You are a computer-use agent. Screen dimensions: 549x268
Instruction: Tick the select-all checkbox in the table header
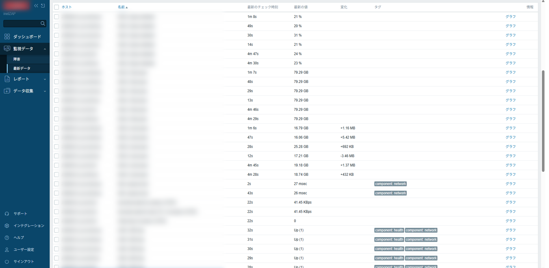pyautogui.click(x=56, y=7)
